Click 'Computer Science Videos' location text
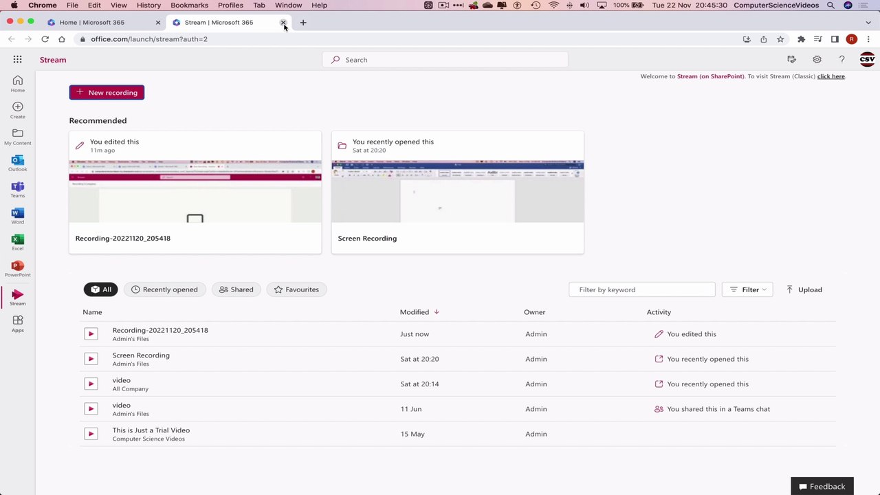Screen dimensions: 880x495 (x=148, y=439)
